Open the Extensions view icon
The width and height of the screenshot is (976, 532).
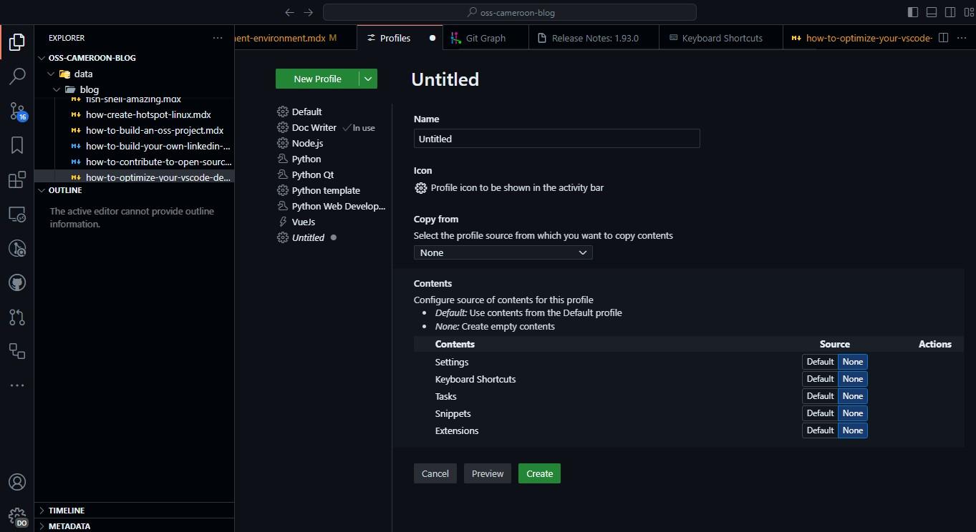tap(17, 180)
